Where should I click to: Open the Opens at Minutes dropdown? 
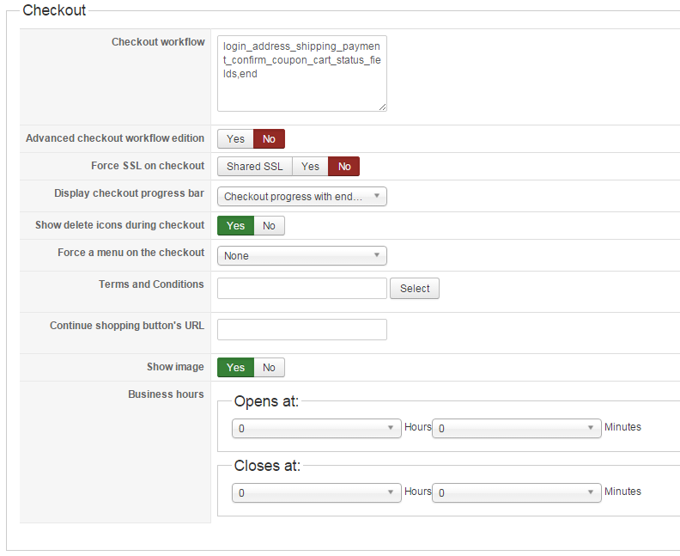coord(516,428)
